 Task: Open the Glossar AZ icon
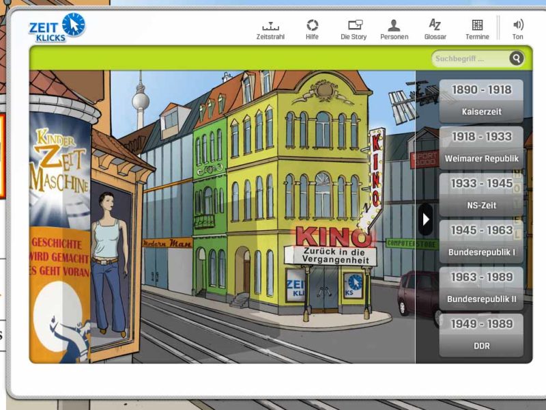tap(435, 29)
